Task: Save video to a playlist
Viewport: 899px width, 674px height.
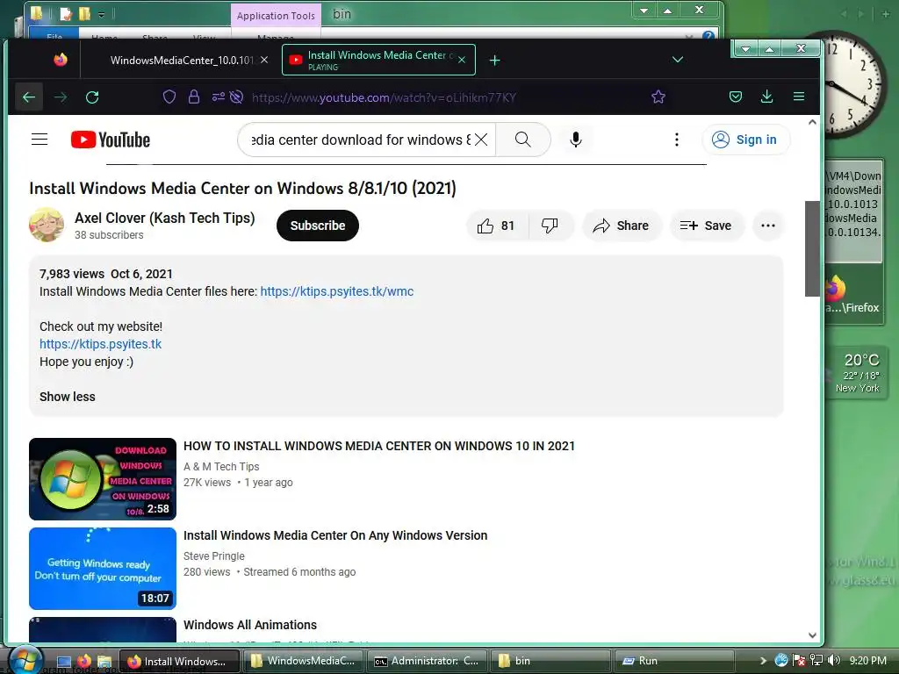Action: click(706, 226)
